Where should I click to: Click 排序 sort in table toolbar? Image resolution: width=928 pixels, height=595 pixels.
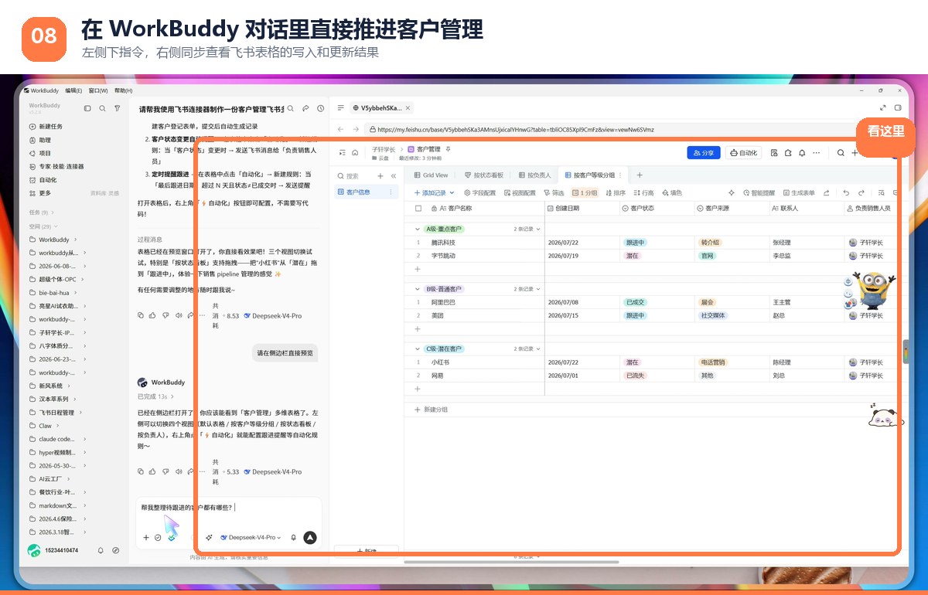point(614,193)
